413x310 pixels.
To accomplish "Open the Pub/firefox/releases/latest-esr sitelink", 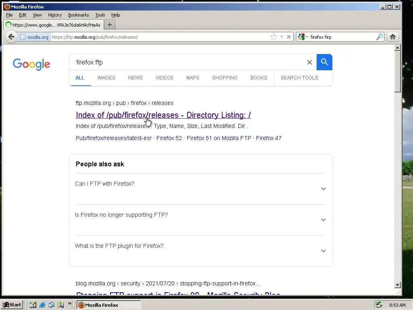I will 113,138.
